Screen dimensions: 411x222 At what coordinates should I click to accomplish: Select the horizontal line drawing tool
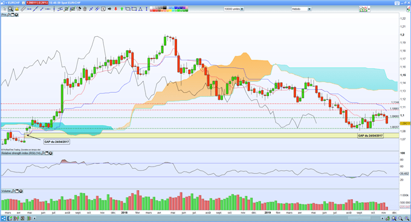[48, 9]
